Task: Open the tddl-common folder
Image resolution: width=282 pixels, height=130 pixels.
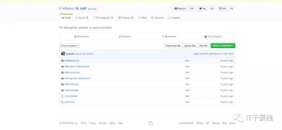Action: pos(72,72)
